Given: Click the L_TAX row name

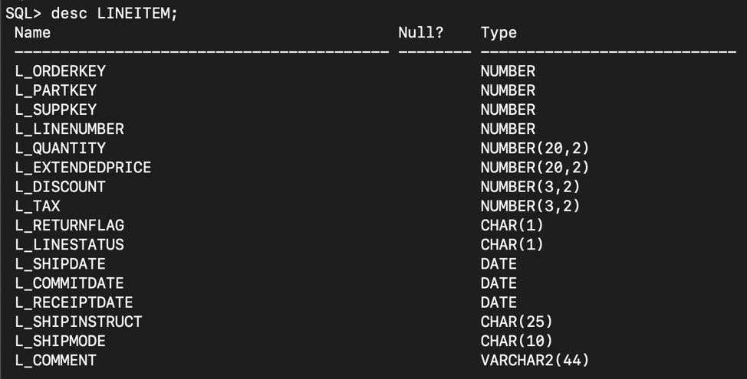Looking at the screenshot, I should (37, 206).
